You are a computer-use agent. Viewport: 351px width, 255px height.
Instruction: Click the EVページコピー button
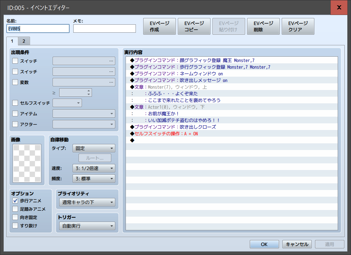(x=194, y=26)
